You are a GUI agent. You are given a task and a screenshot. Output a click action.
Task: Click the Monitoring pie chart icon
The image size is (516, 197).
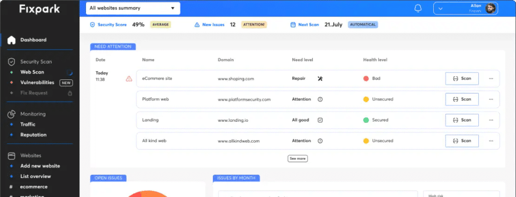point(11,114)
